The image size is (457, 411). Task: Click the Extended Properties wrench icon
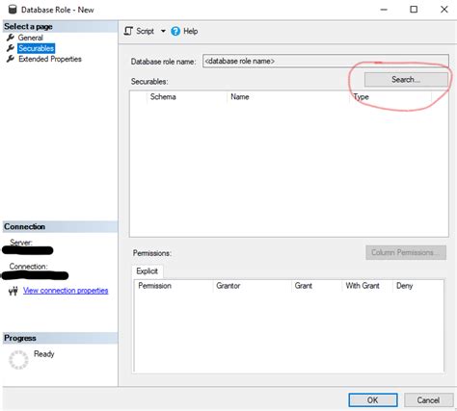(11, 59)
